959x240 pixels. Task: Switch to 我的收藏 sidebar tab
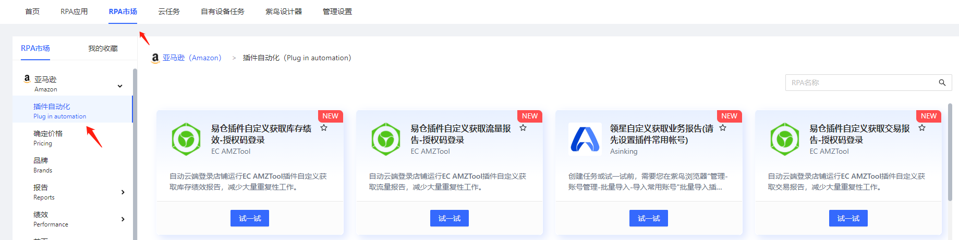tap(103, 48)
